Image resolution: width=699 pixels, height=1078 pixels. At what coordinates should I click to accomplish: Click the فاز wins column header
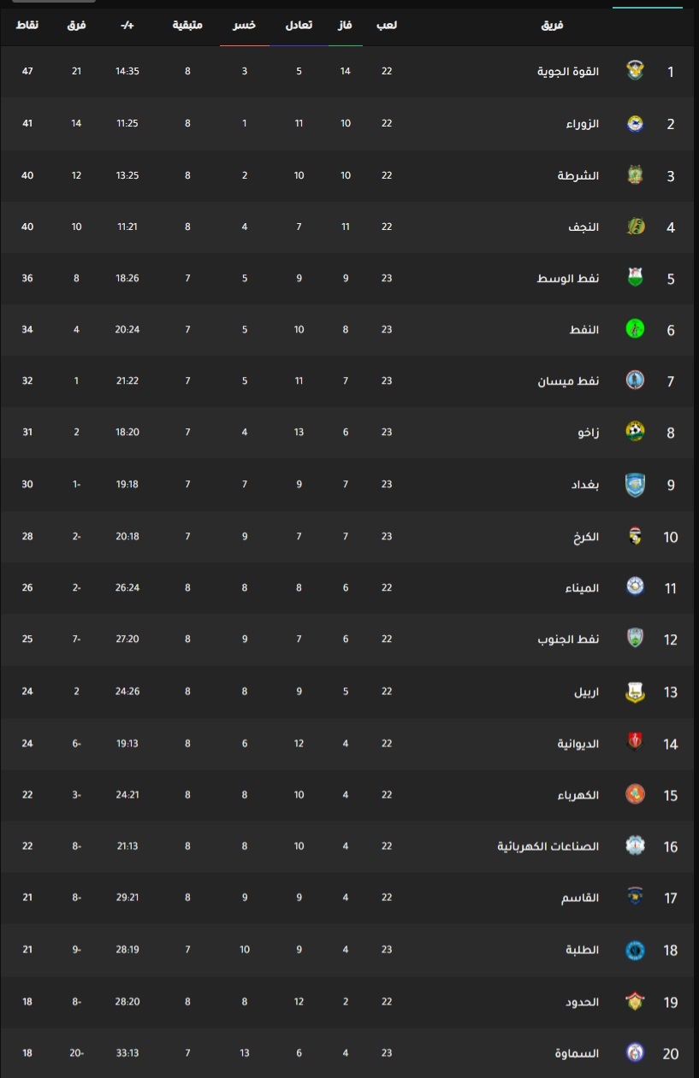(346, 25)
